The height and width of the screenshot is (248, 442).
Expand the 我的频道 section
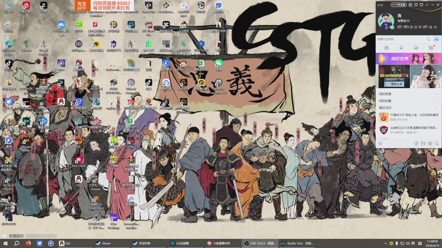click(409, 94)
